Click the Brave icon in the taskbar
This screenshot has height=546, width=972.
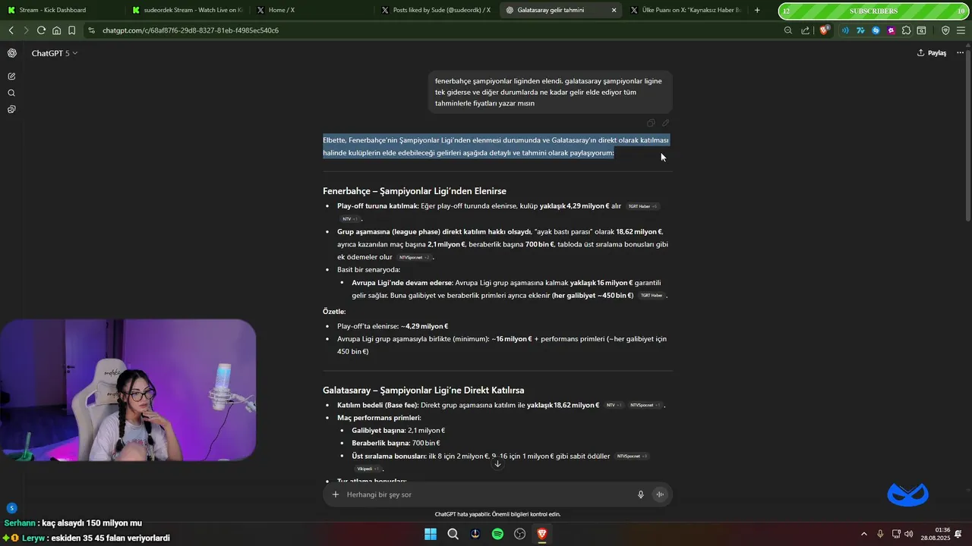click(542, 534)
